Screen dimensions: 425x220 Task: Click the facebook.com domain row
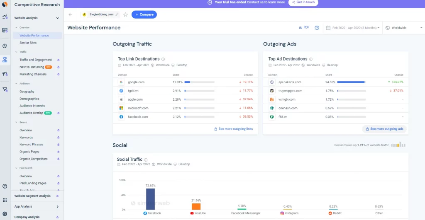(185, 117)
